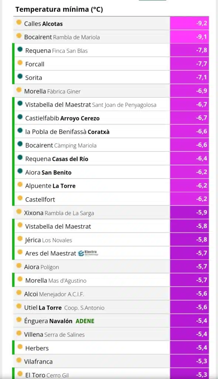Open Alcoi Menejador A.C.I.F. station
The image size is (218, 379).
54,294
